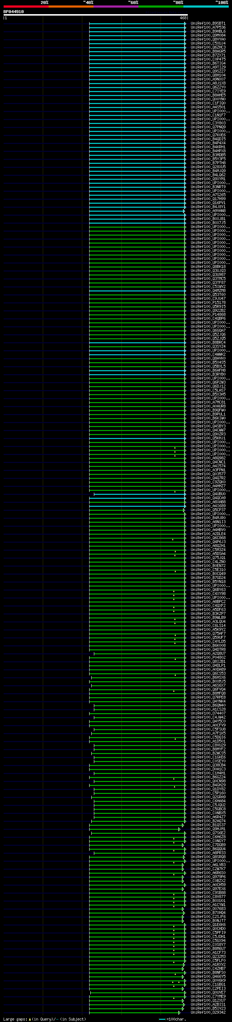The height and width of the screenshot is (1022, 232).
Task: Select the white query sequence bar
Action: [95, 15]
